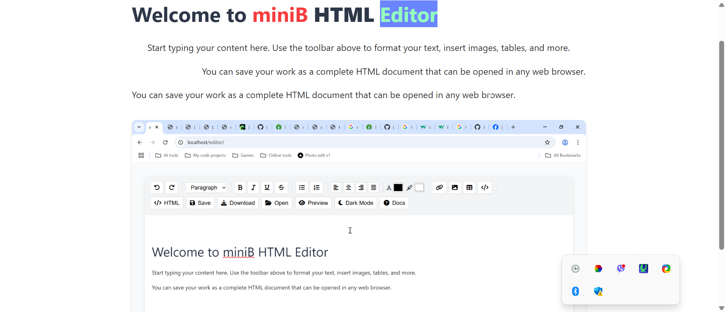Insert a hyperlink with the link icon
The width and height of the screenshot is (726, 312).
pyautogui.click(x=439, y=188)
